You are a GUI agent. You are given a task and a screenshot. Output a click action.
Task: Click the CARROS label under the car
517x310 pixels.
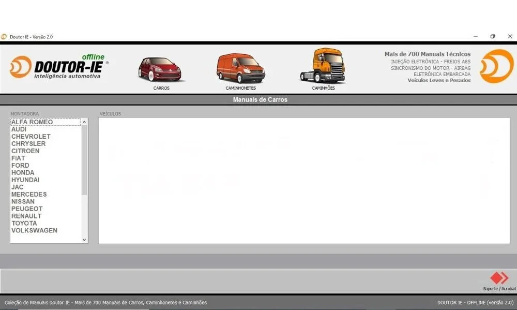(x=161, y=88)
